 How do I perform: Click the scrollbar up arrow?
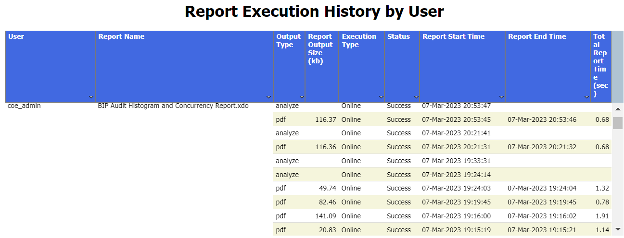point(618,109)
